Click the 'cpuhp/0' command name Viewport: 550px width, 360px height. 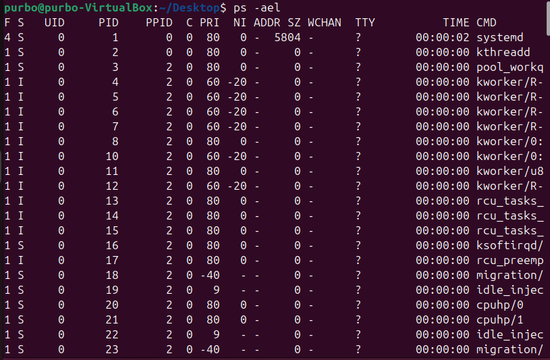click(x=499, y=305)
